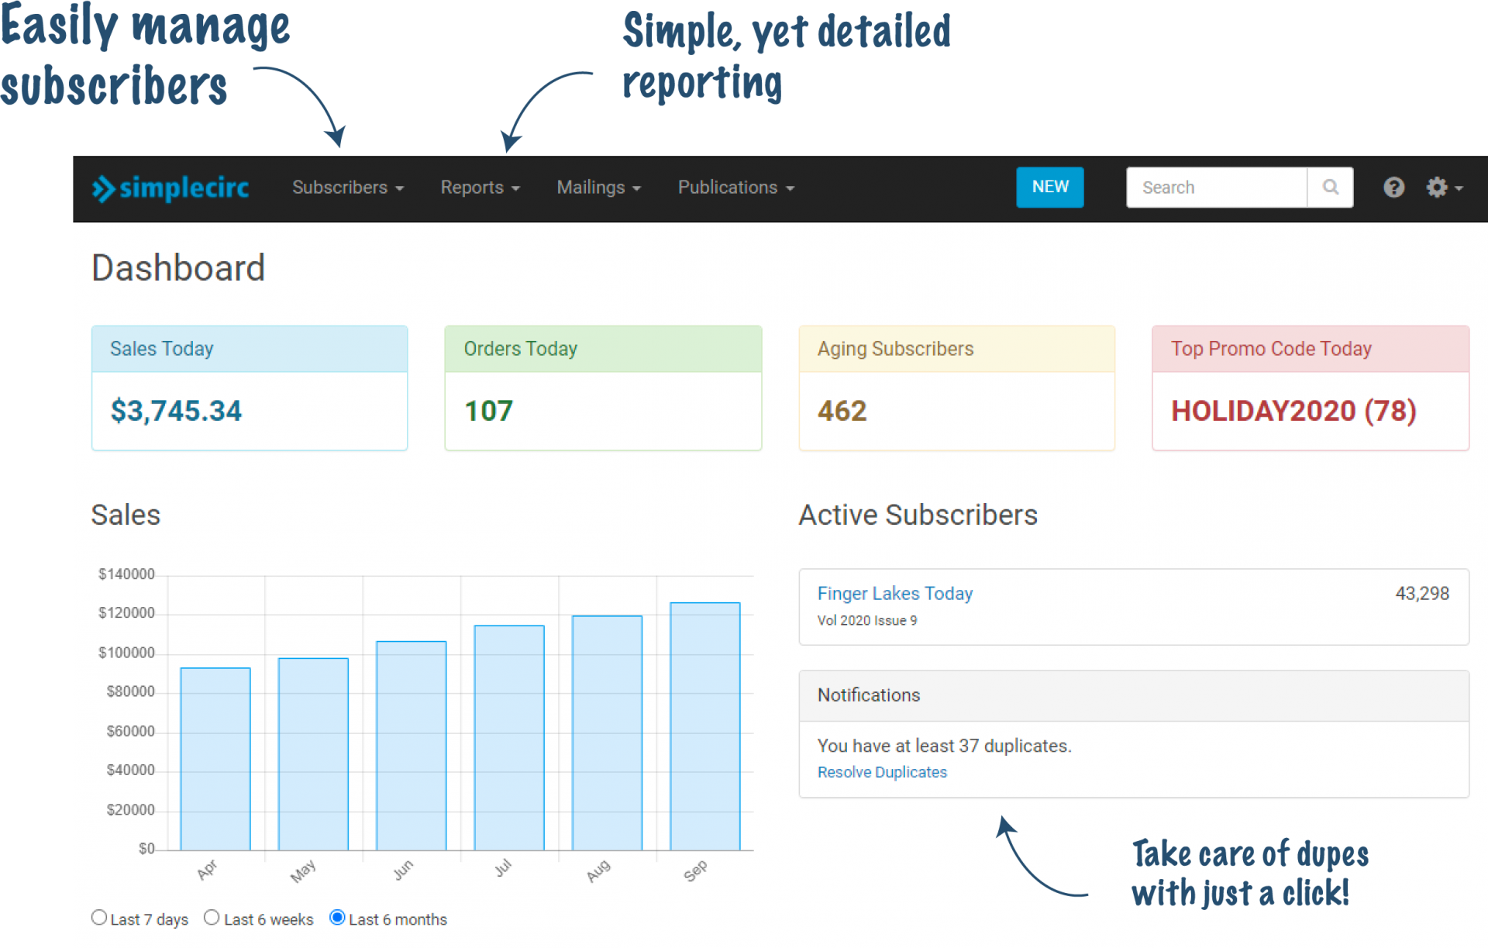Expand the Reports dropdown menu
1488x948 pixels.
480,188
